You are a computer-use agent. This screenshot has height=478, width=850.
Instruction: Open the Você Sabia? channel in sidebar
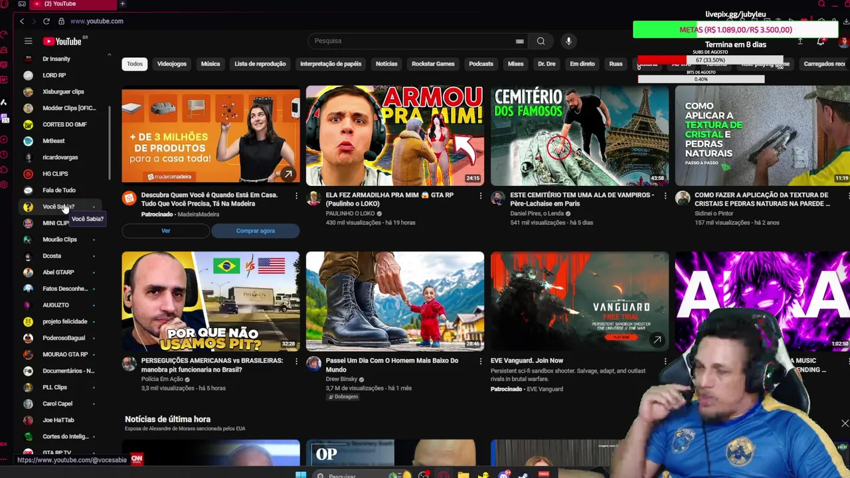(x=60, y=206)
